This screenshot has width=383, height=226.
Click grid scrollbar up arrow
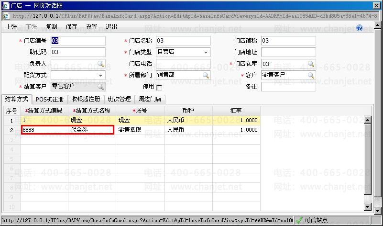click(x=367, y=120)
